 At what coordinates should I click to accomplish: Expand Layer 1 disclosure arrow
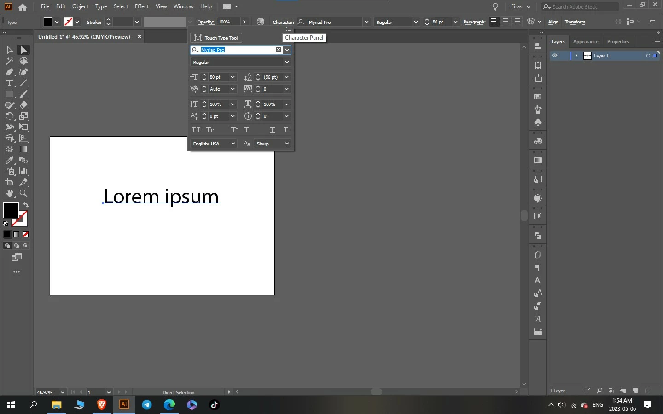pos(576,56)
